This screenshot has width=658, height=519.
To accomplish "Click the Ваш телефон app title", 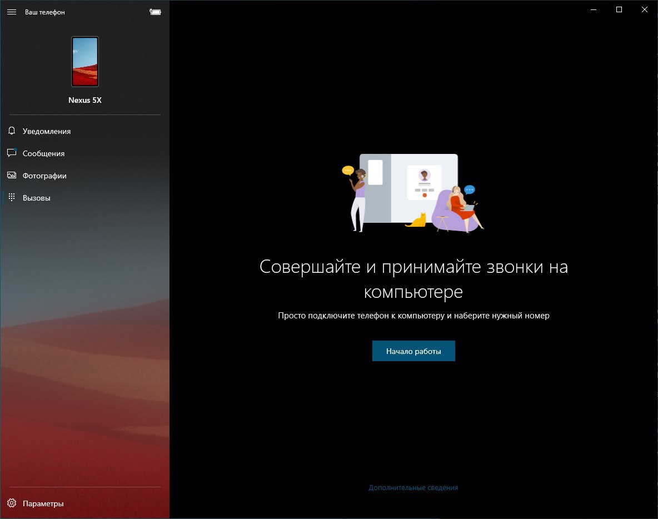I will pos(45,12).
